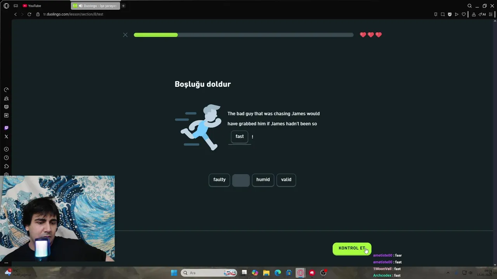Choose the word 'valid'
Viewport: 497px width, 279px height.
286,180
